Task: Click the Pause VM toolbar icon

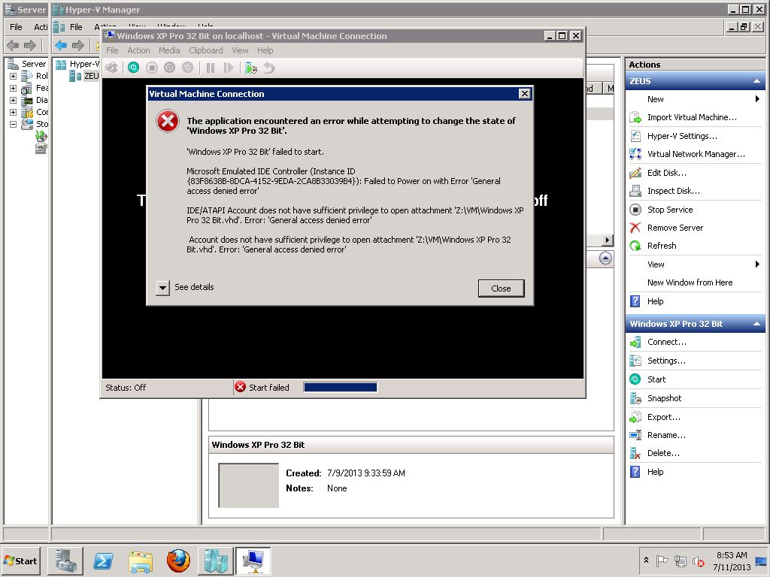Action: (x=211, y=68)
